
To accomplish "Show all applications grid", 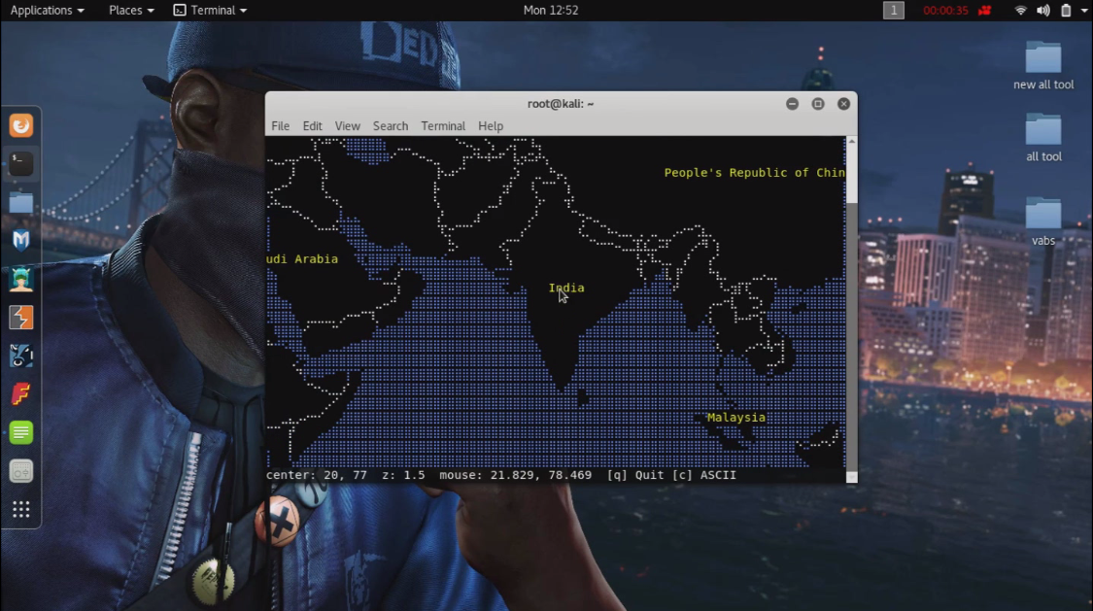I will [21, 509].
